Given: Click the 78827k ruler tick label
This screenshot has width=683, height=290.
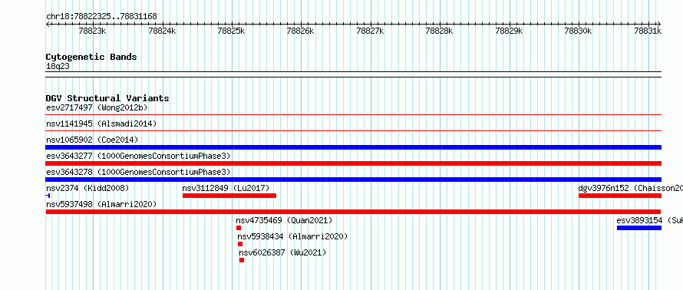Looking at the screenshot, I should coord(370,31).
